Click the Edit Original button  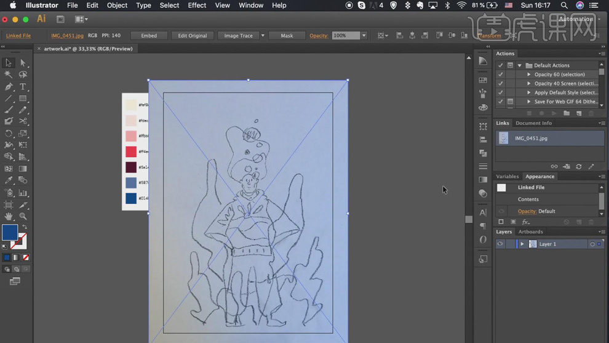click(192, 36)
